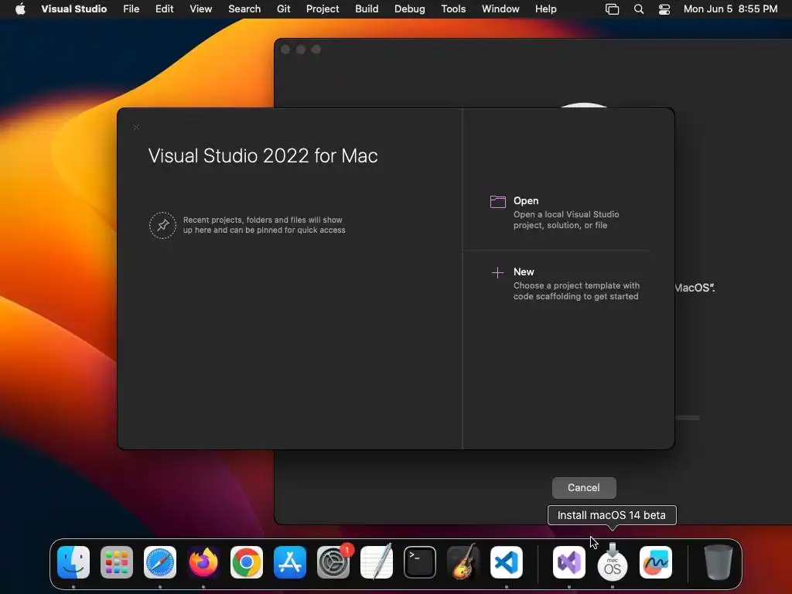Launch Google Chrome from the Dock

pyautogui.click(x=247, y=562)
